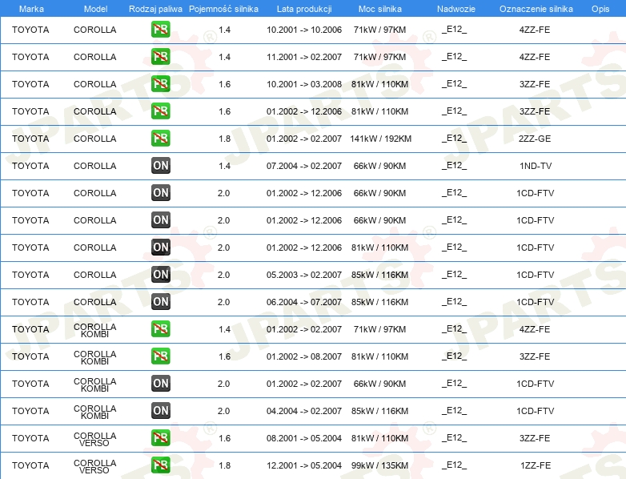Click the Marka column header
The width and height of the screenshot is (626, 479).
tap(31, 9)
